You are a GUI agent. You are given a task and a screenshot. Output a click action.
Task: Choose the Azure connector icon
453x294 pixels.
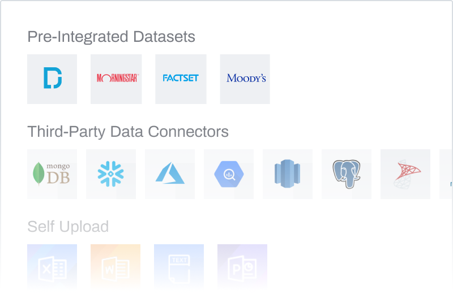point(170,174)
